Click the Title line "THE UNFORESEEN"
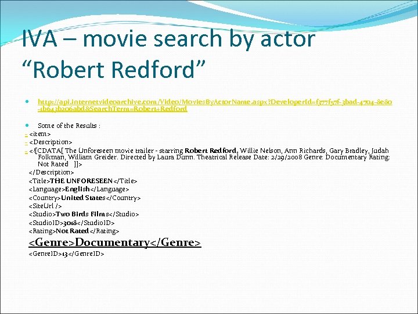The image size is (418, 314). pos(83,181)
